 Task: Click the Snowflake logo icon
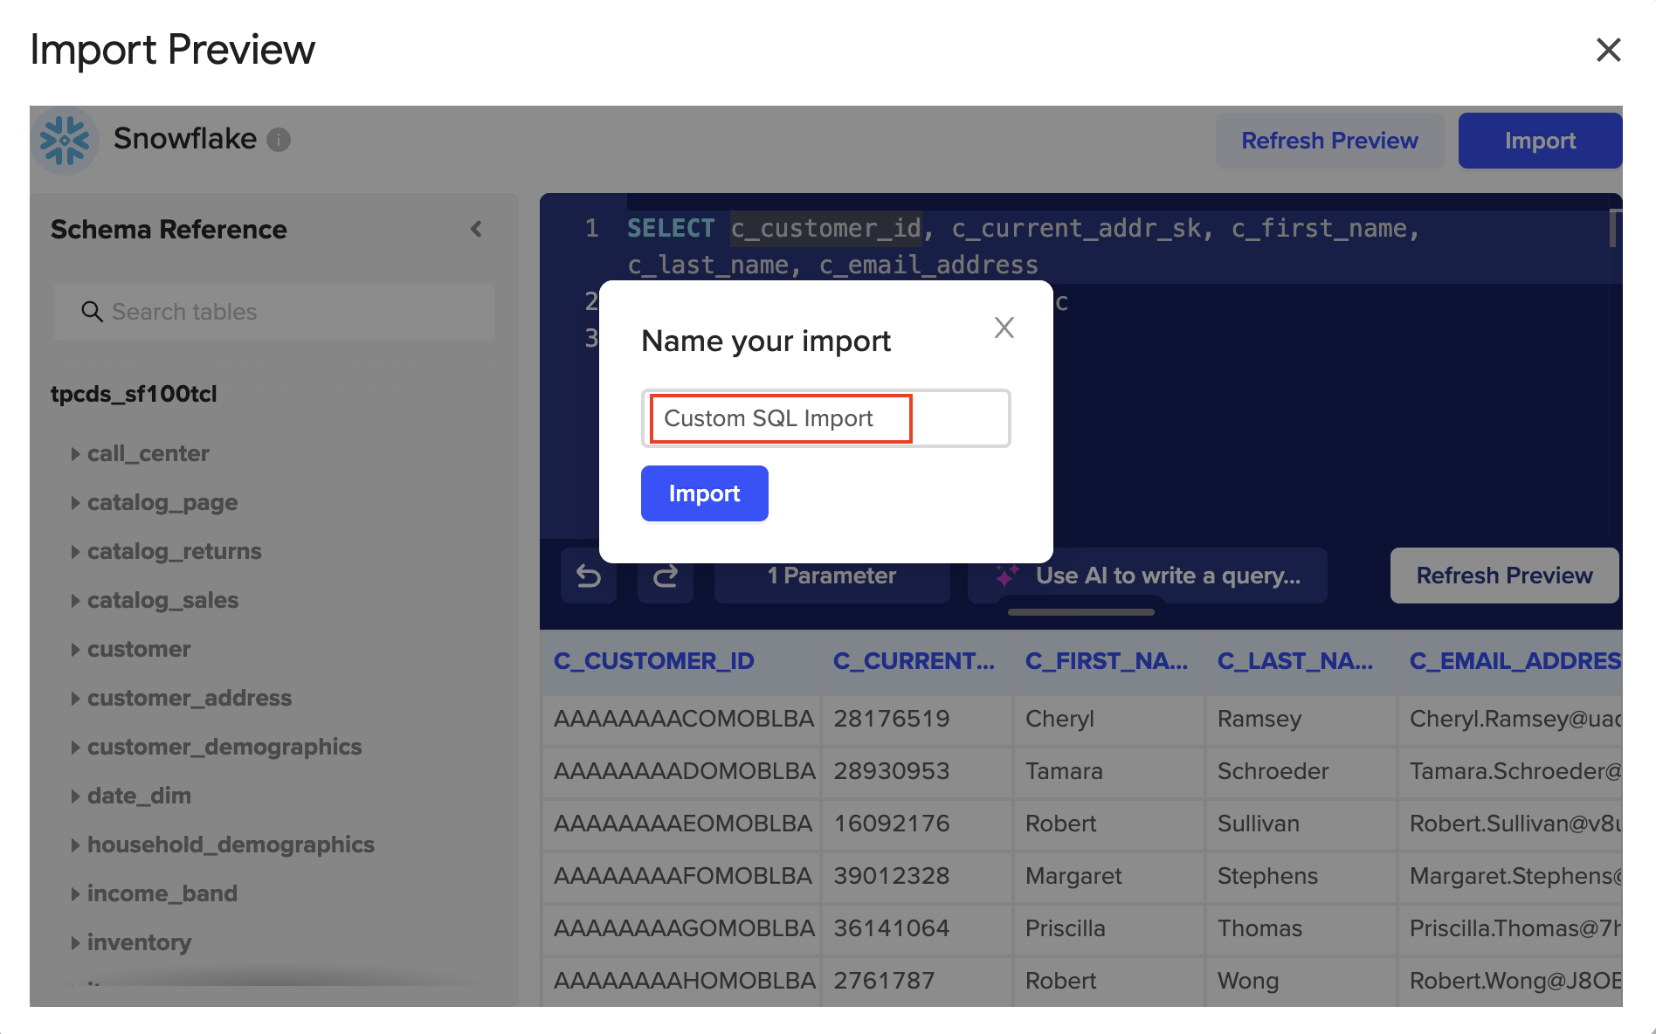65,141
